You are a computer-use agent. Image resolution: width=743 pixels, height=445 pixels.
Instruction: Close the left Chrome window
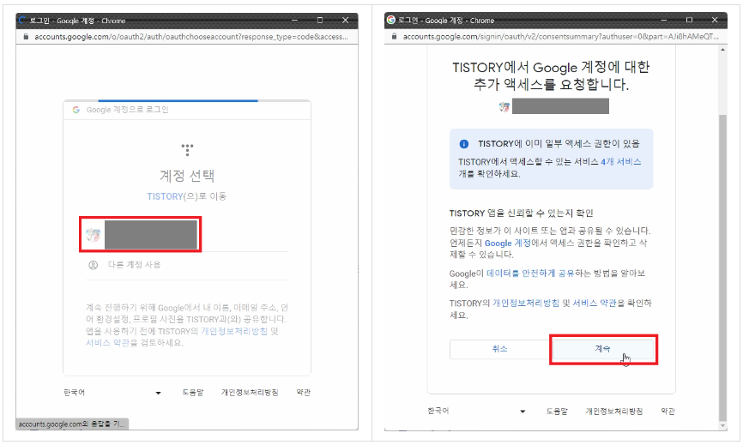(x=346, y=20)
